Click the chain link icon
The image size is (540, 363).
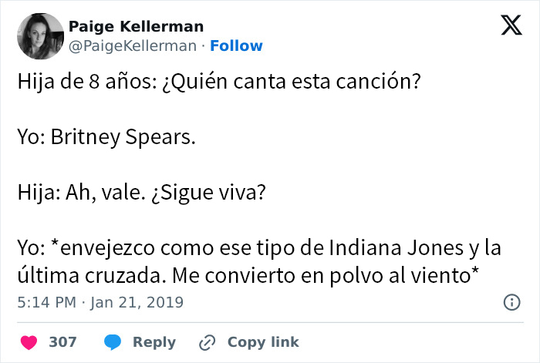207,341
